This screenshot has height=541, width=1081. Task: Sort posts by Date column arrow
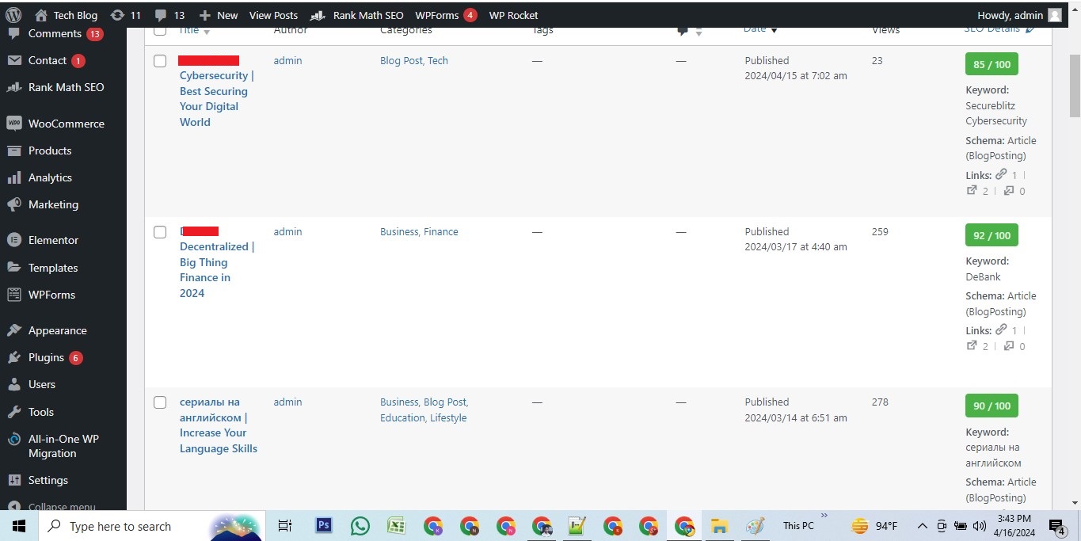(774, 30)
